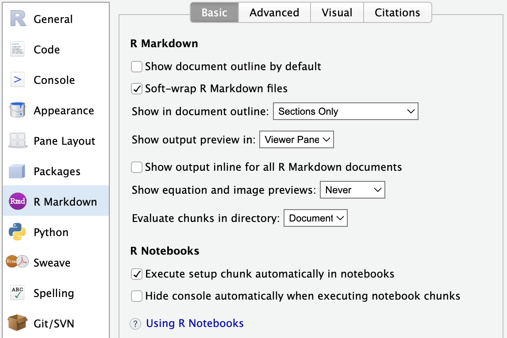This screenshot has height=338, width=507.
Task: Select the Git/SVN settings label
Action: coord(54,323)
